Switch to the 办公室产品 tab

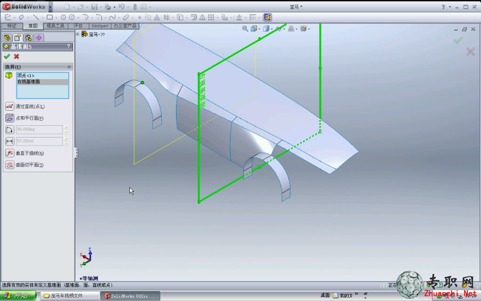pyautogui.click(x=125, y=26)
